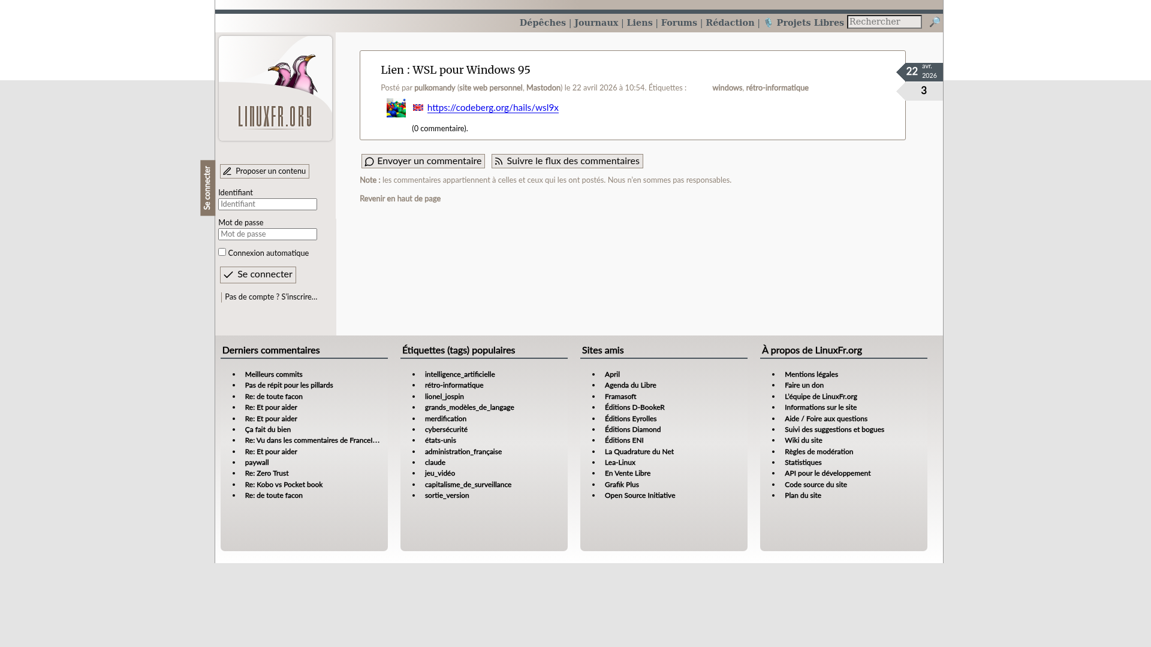The image size is (1151, 647).
Task: Click Revenir en haut de page
Action: [x=400, y=199]
